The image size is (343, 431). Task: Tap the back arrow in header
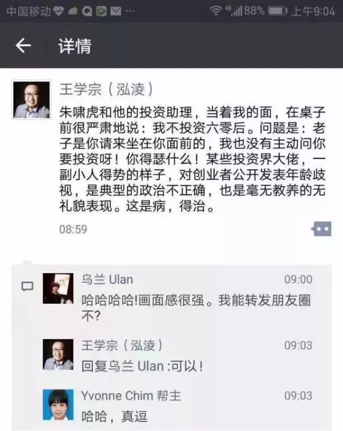[23, 46]
